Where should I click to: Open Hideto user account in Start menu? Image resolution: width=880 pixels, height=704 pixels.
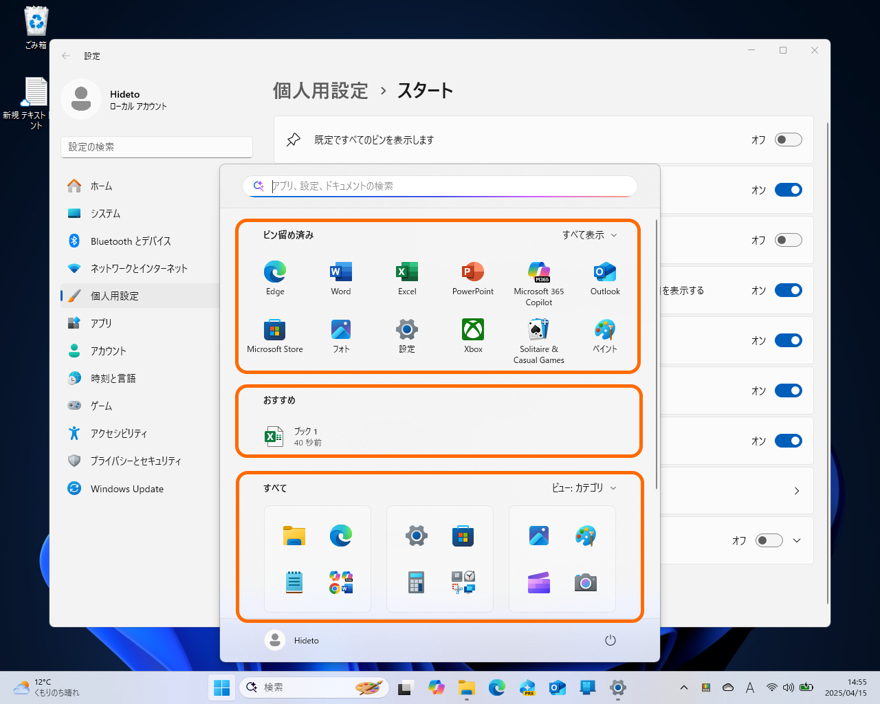[292, 640]
